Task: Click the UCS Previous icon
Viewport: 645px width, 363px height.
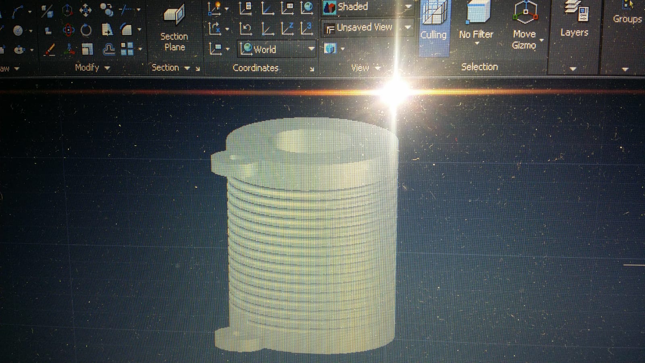Action: [246, 29]
